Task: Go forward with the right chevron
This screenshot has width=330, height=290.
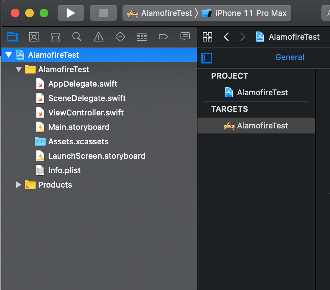Action: click(243, 37)
